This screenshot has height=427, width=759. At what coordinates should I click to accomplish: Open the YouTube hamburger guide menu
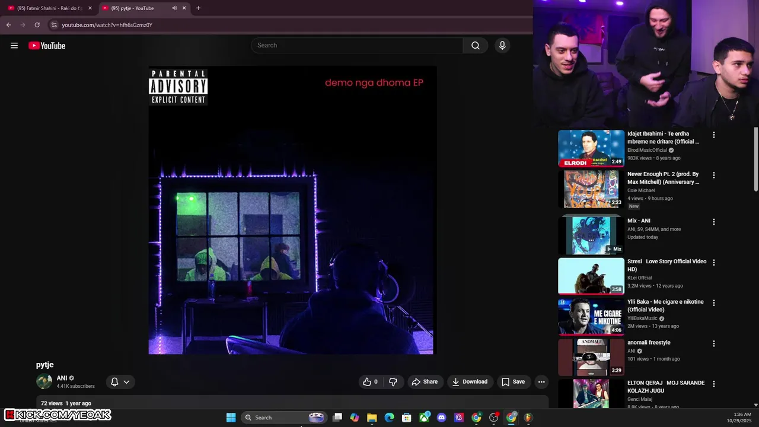tap(14, 46)
